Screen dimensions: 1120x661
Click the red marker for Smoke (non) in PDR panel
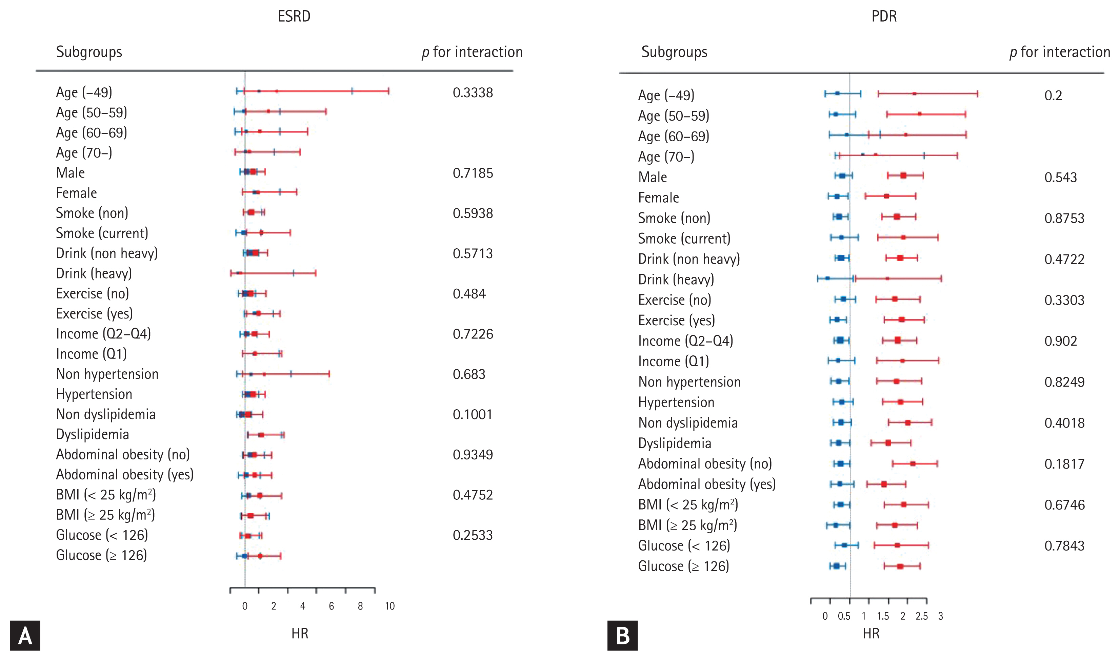pos(897,217)
